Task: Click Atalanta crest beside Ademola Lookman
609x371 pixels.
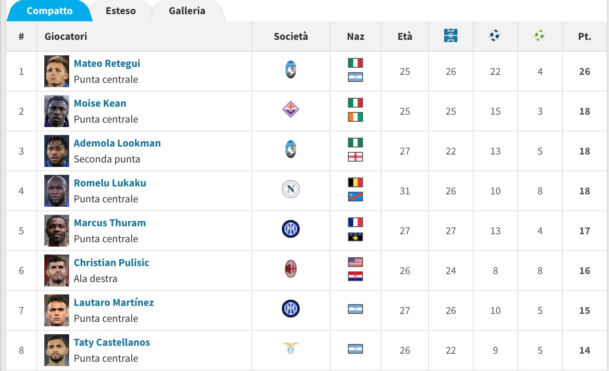Action: click(x=291, y=150)
